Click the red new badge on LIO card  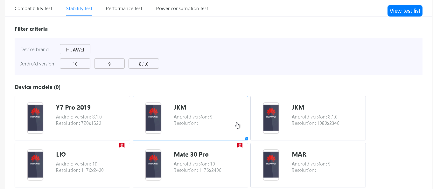click(122, 145)
